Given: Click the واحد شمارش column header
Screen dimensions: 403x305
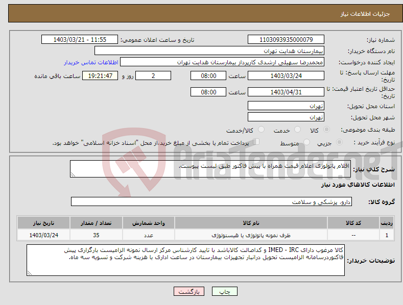Looking at the screenshot, I should (x=149, y=223).
